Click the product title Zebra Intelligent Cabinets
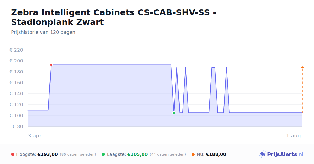 (x=114, y=17)
